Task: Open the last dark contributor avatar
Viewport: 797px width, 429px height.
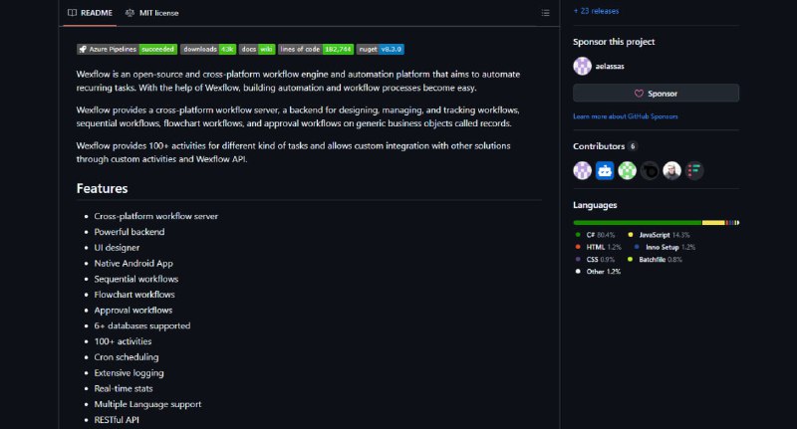Action: 694,170
